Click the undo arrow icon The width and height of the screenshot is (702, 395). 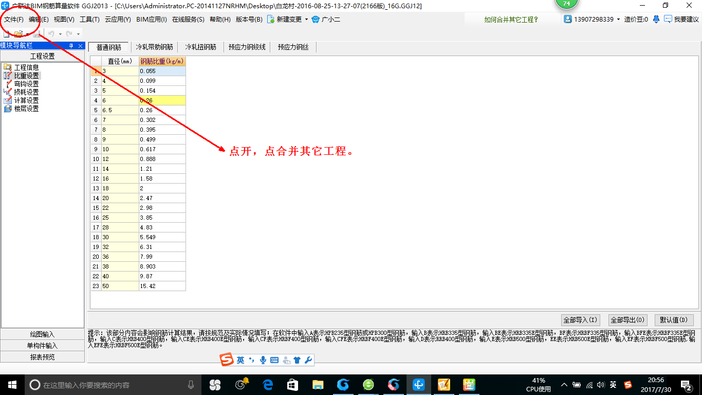click(x=51, y=34)
